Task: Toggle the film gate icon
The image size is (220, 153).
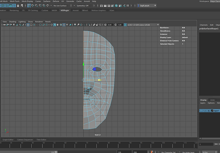Action: (31, 25)
